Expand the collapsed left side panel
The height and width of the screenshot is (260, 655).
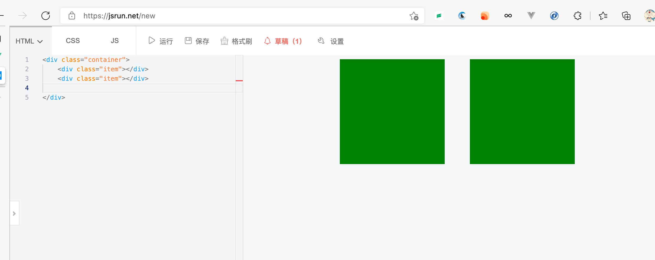click(14, 213)
